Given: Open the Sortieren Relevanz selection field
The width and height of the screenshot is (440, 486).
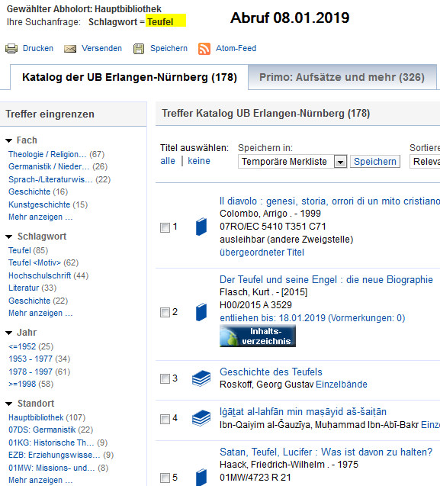Looking at the screenshot, I should pyautogui.click(x=425, y=162).
